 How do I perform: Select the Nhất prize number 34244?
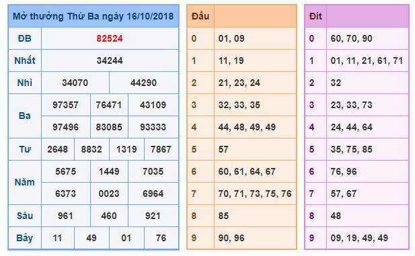(110, 61)
